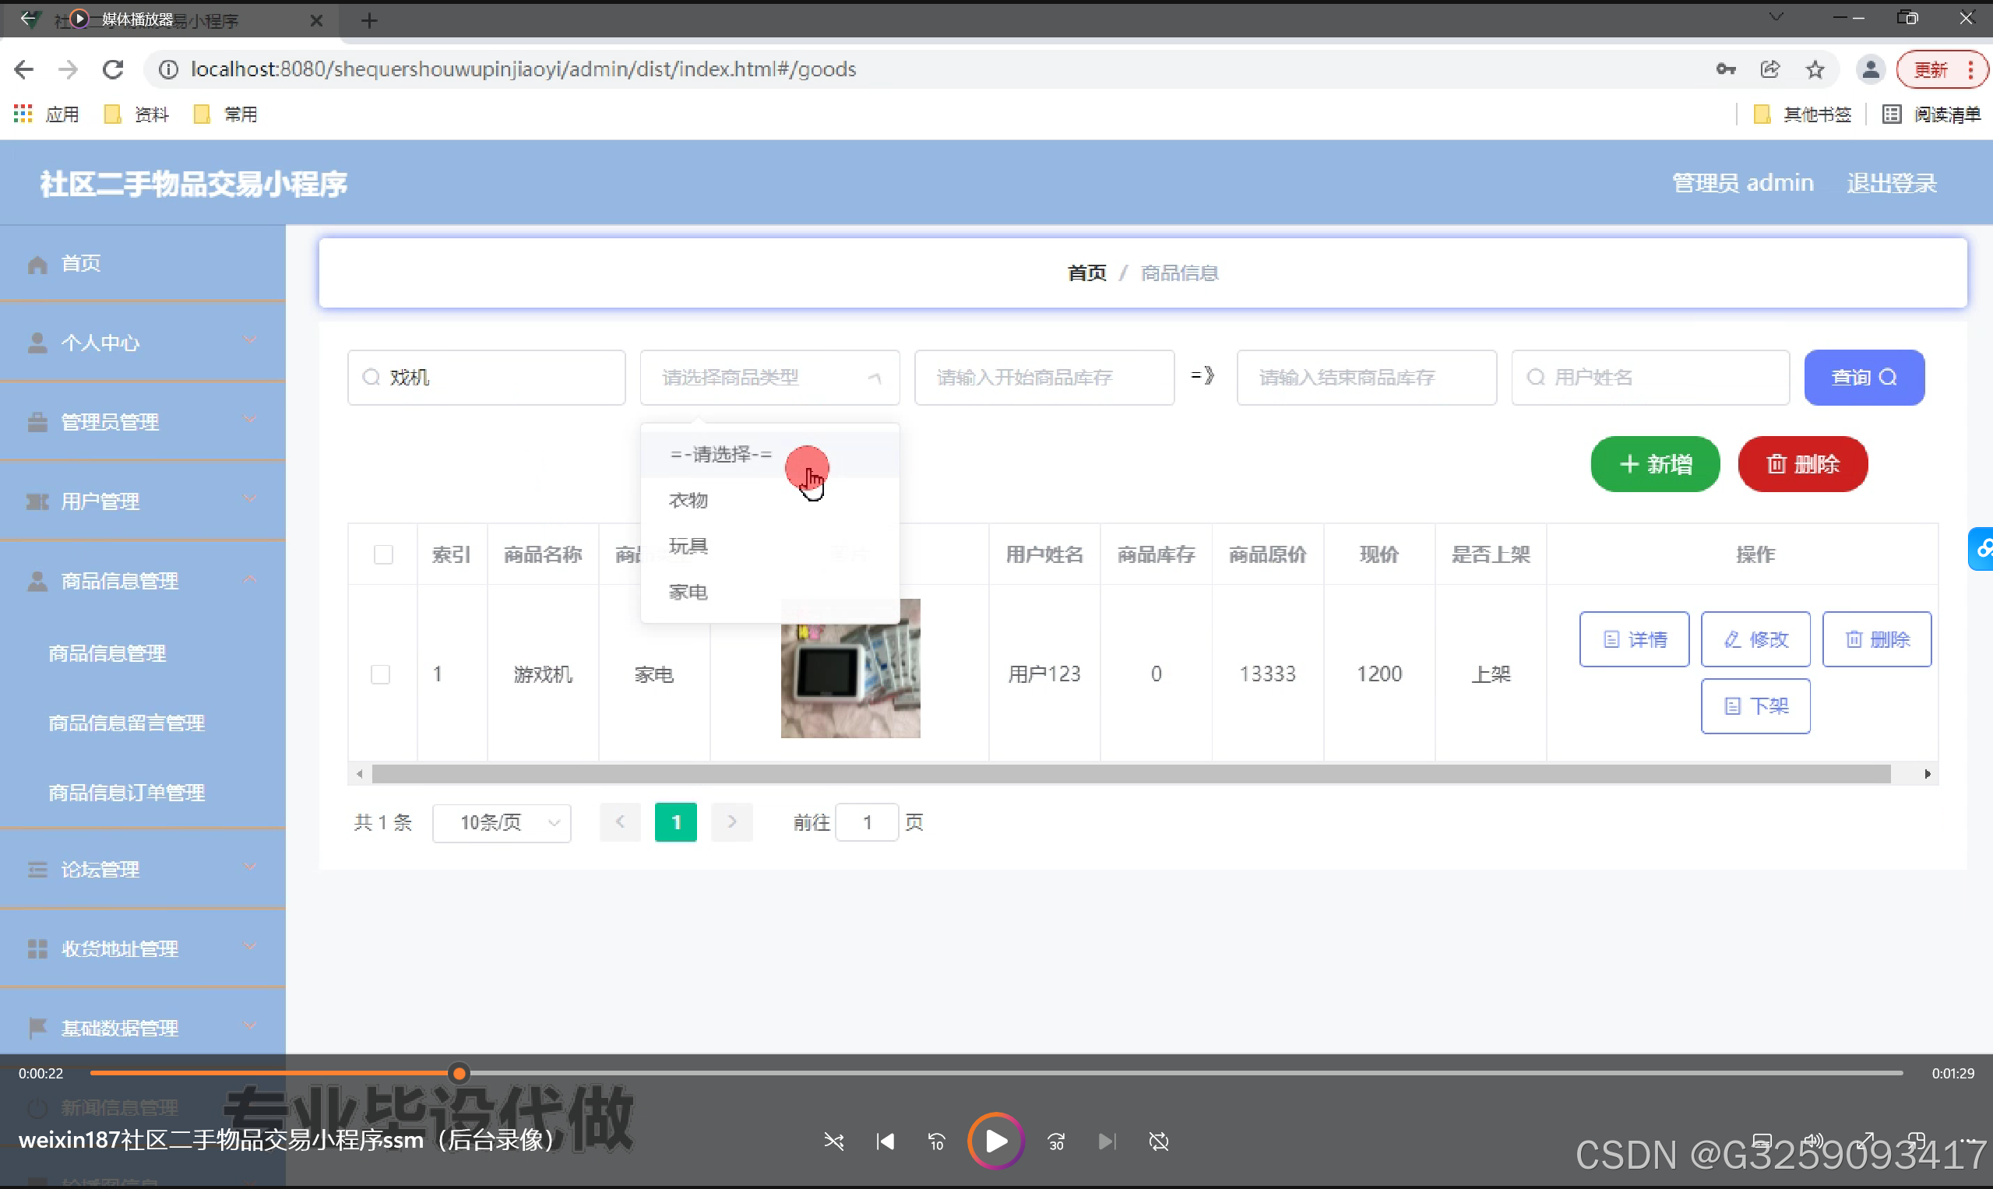Expand the 管理员管理 sidebar menu
The width and height of the screenshot is (1993, 1189).
pyautogui.click(x=143, y=421)
